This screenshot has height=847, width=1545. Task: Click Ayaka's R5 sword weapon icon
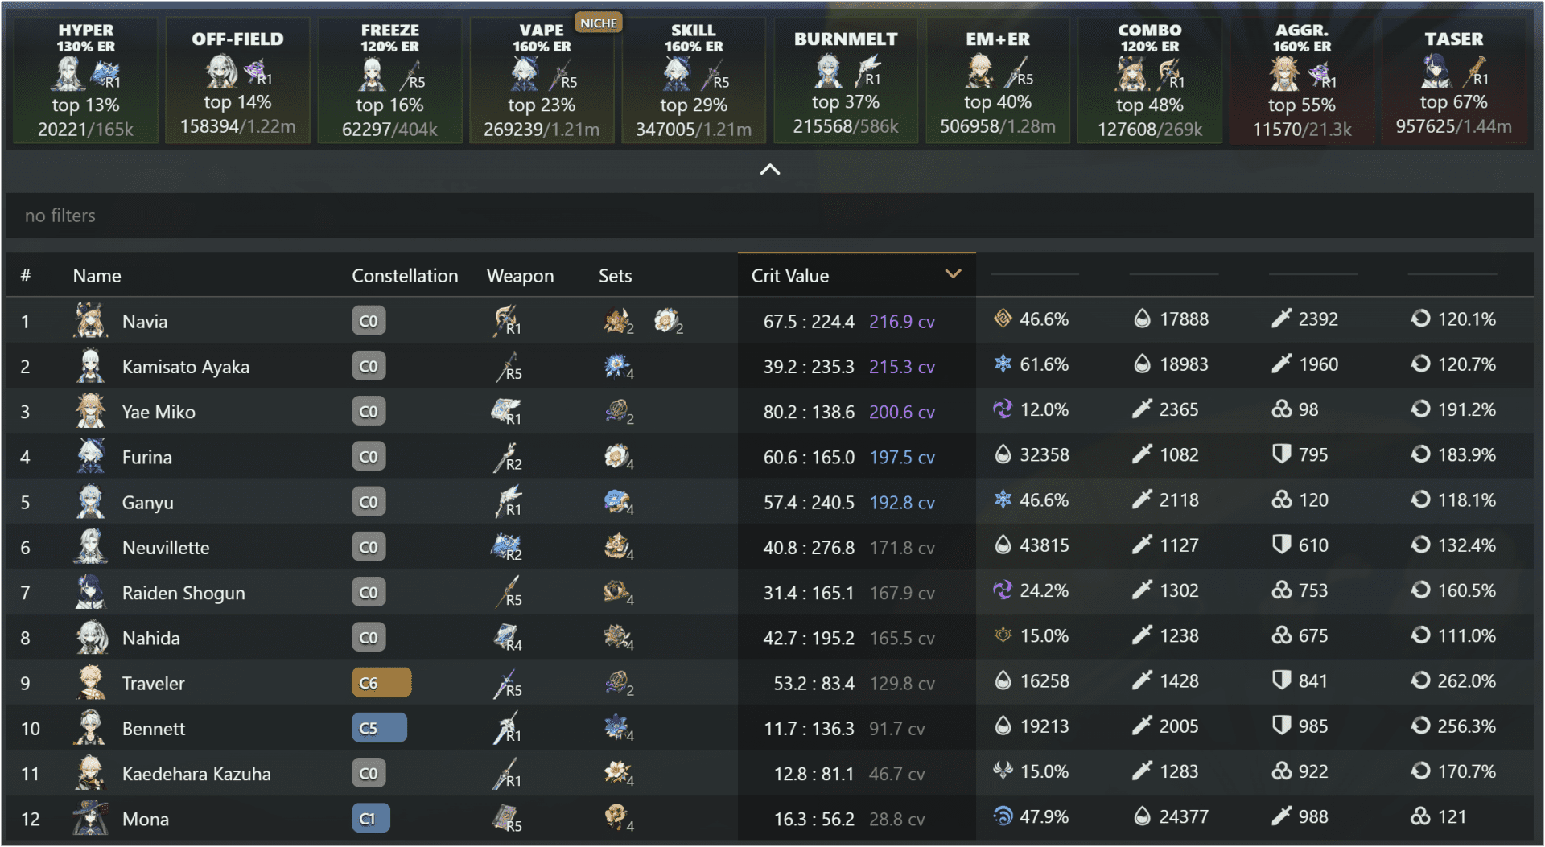pyautogui.click(x=507, y=366)
